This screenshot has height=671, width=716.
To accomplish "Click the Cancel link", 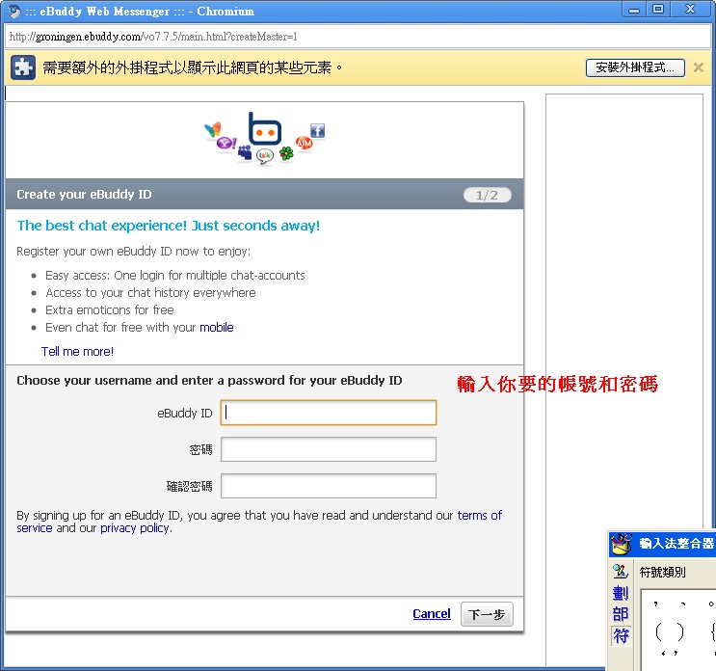I will (432, 613).
